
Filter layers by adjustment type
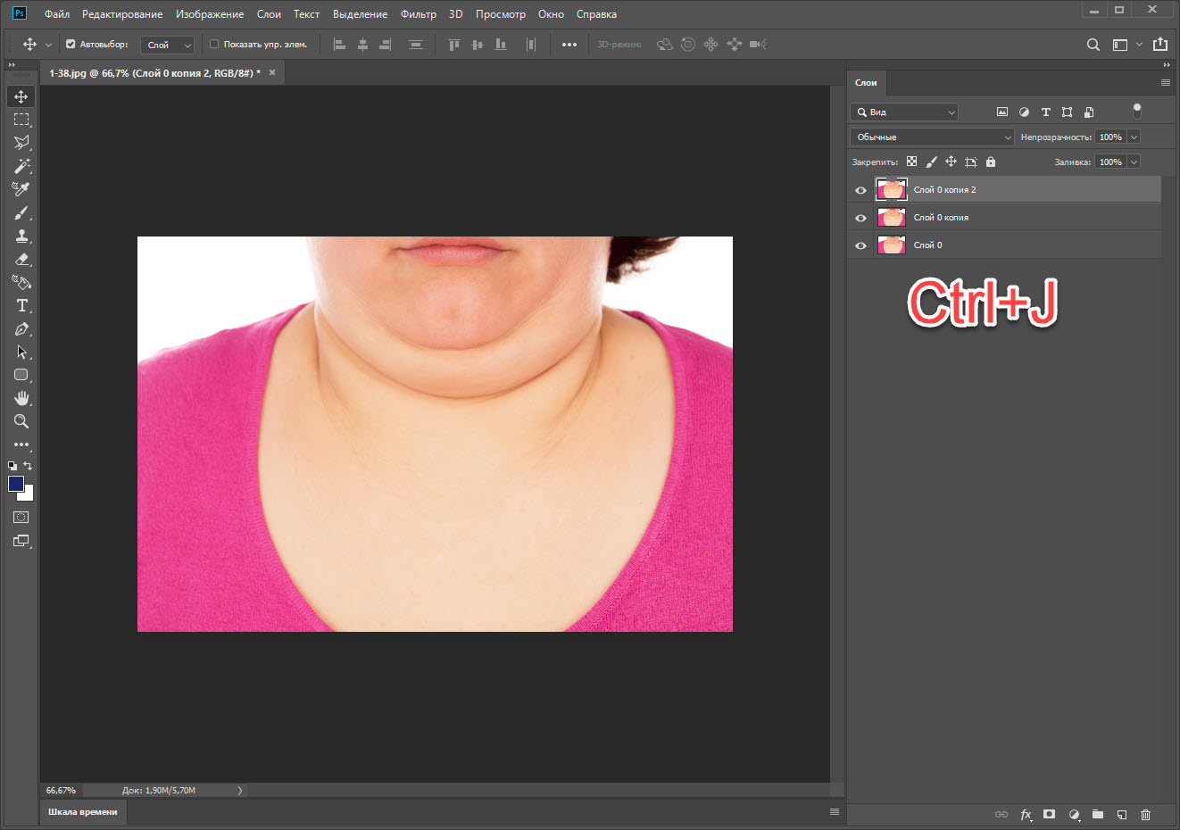tap(1024, 112)
